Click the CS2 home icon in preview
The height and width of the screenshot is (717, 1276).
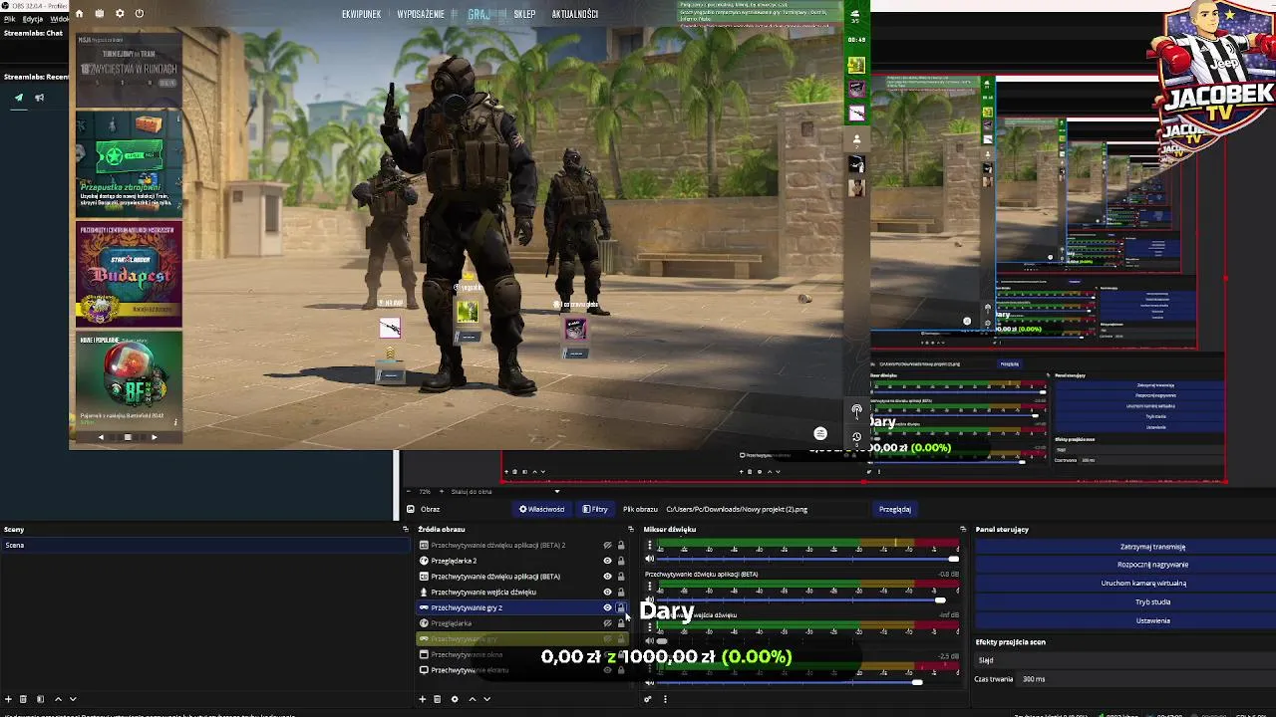pos(80,14)
